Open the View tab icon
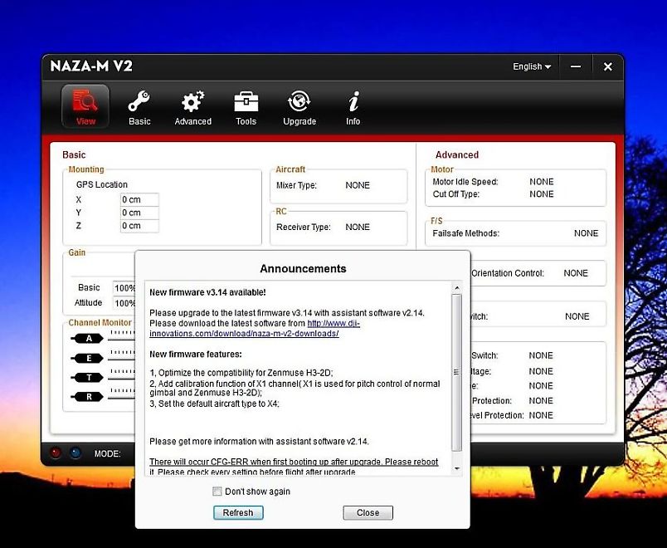Image resolution: width=667 pixels, height=548 pixels. pos(85,106)
